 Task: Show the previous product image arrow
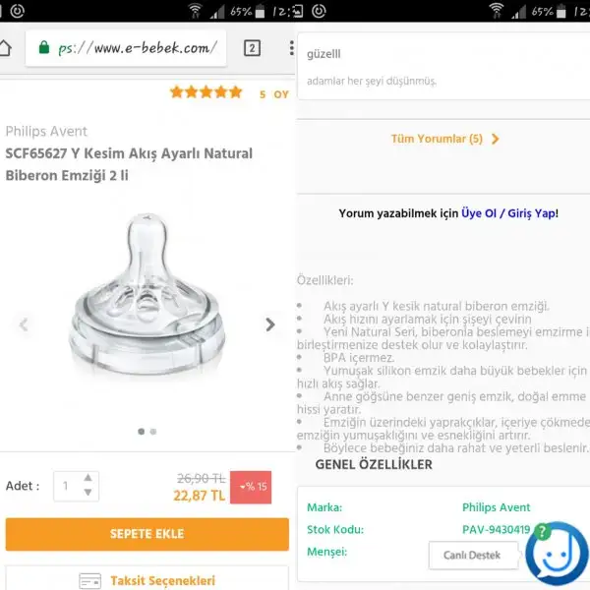pos(24,324)
